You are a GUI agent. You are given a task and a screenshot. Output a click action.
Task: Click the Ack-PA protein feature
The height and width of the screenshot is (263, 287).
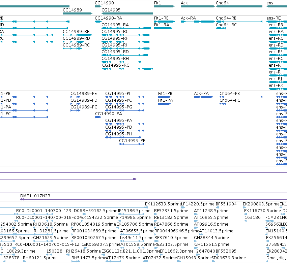204,97
